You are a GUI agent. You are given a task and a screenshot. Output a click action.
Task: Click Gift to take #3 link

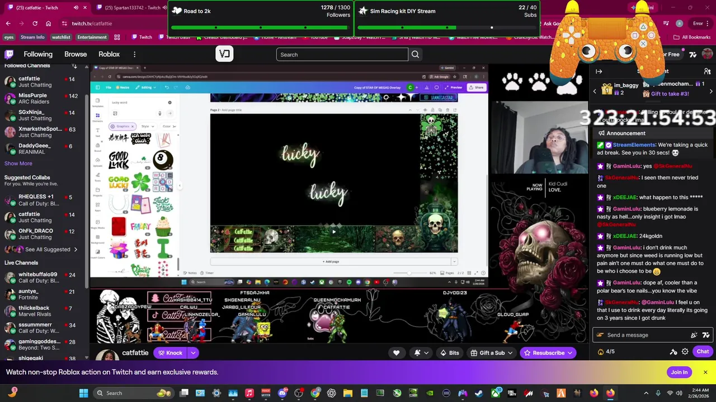tap(670, 94)
